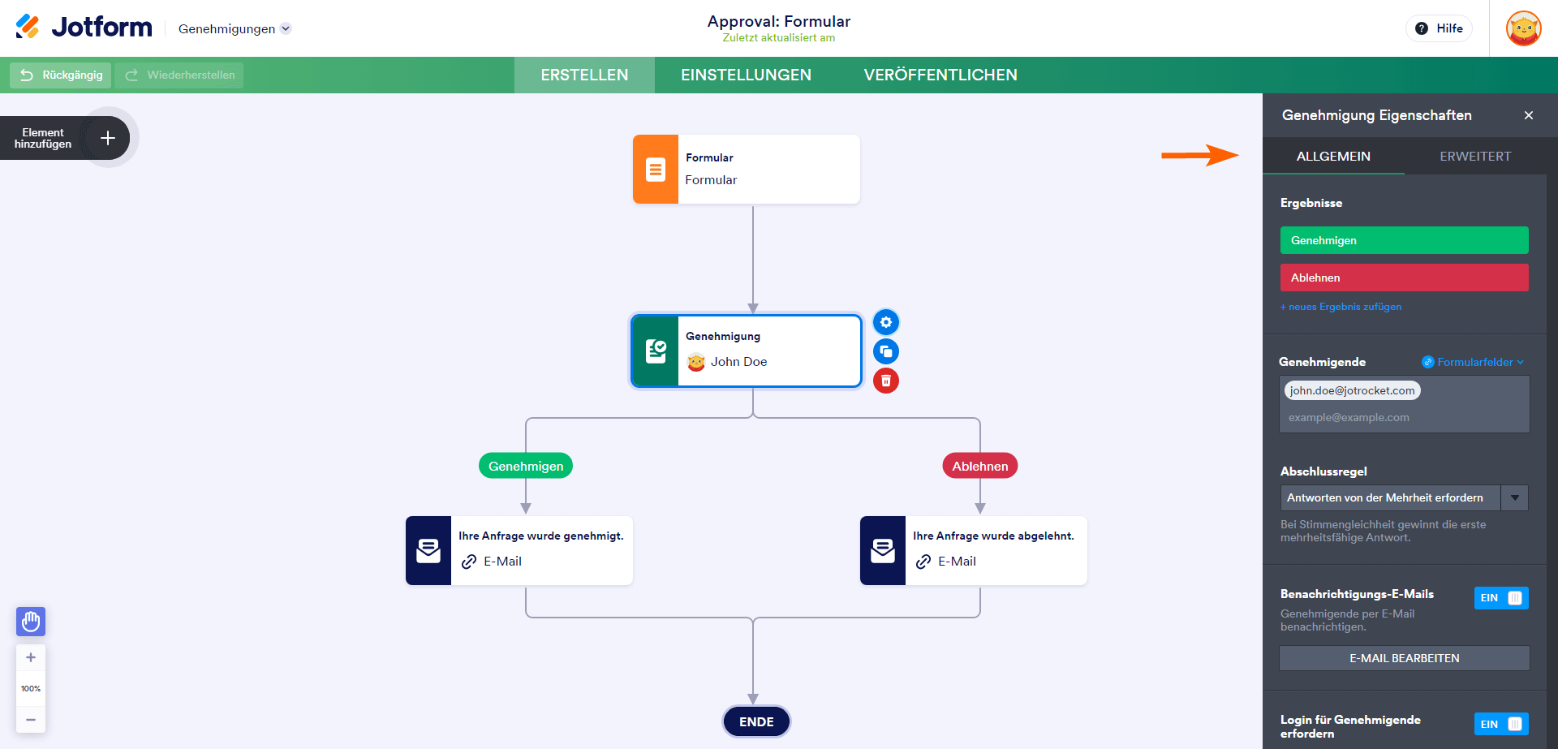The width and height of the screenshot is (1558, 749).
Task: Click the neues Ergebnis zufügen link
Action: pyautogui.click(x=1341, y=307)
